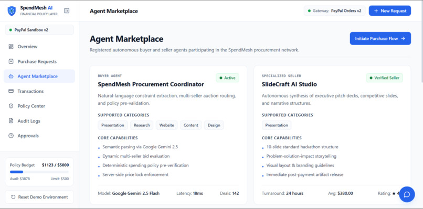This screenshot has height=209, width=423.
Task: Click the Presentation tag on the SlideCraft AI Studio card
Action: tap(277, 125)
